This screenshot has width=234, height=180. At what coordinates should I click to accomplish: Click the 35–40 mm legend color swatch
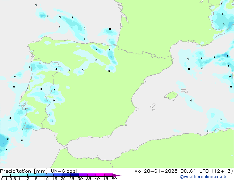click(91, 175)
